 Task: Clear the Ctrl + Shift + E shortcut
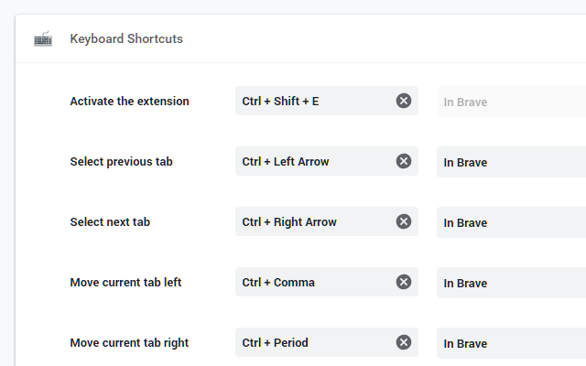[404, 101]
